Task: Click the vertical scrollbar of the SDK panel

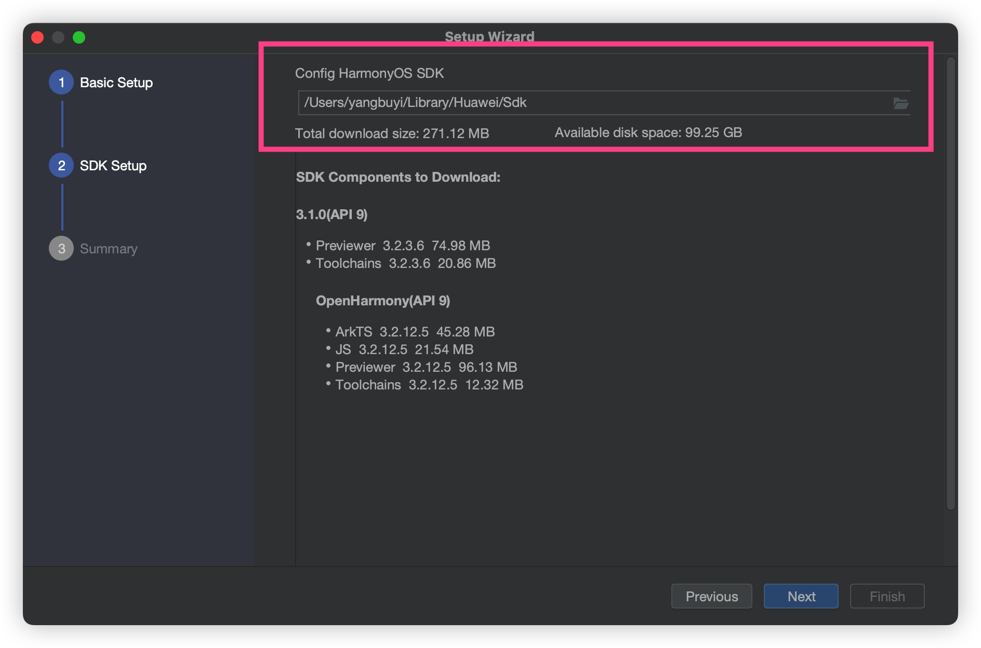Action: coord(951,283)
